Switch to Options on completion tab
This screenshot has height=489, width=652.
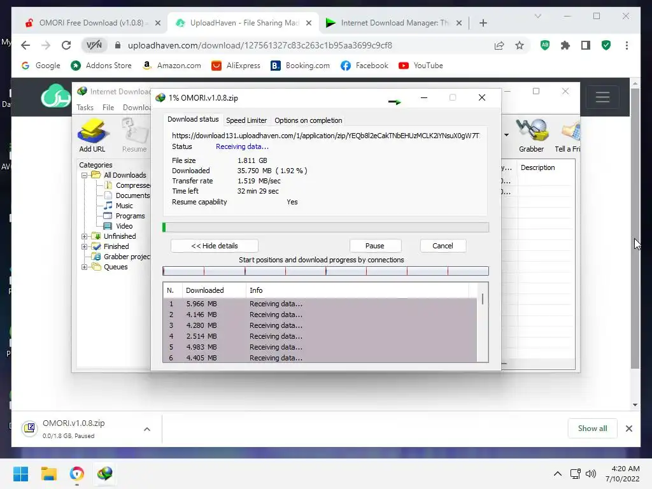coord(308,120)
